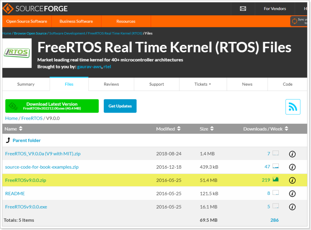Click the FreeRTOS project logo thumbnail

[17, 53]
